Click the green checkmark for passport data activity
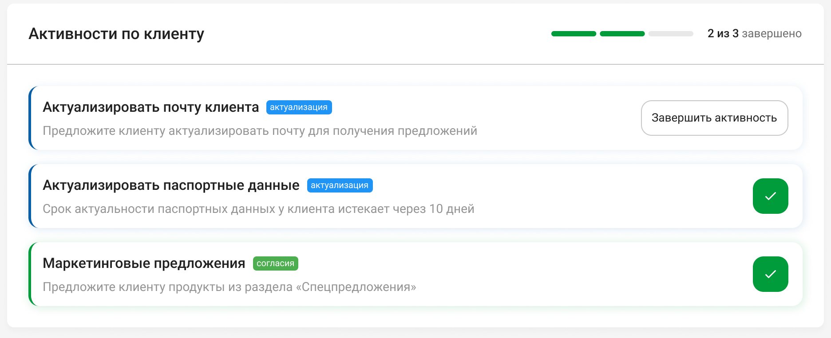The height and width of the screenshot is (338, 831). point(770,196)
